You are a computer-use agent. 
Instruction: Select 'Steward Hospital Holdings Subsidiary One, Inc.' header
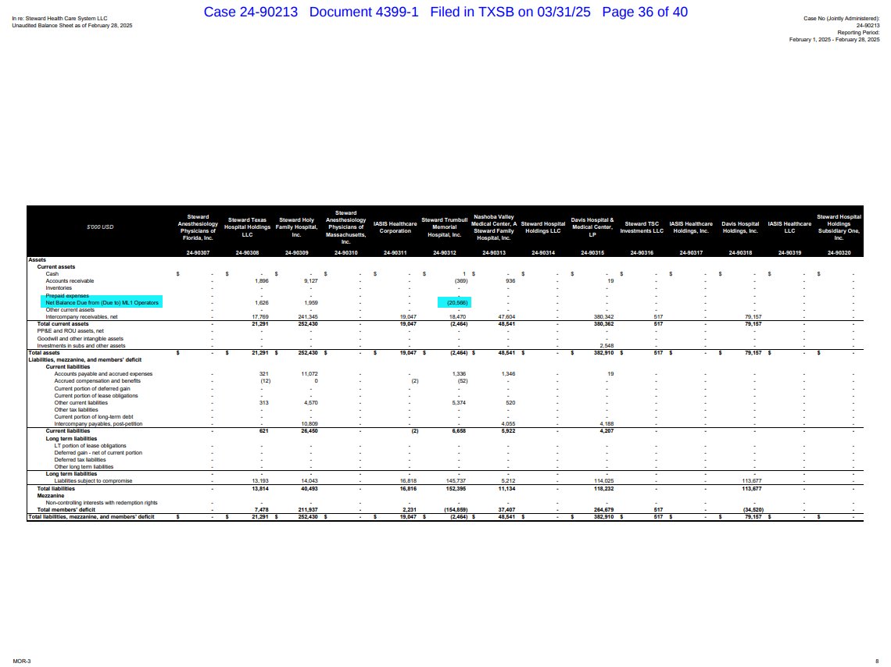[x=839, y=227]
